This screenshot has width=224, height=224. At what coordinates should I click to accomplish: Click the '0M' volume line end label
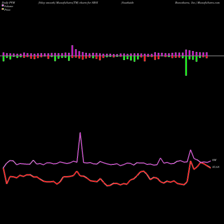click(x=214, y=160)
